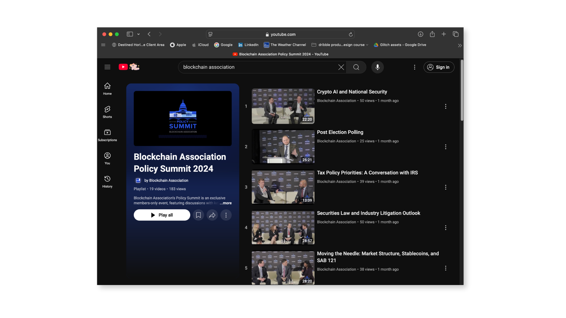
Task: Click the Safari address bar youtube.com
Action: 280,34
